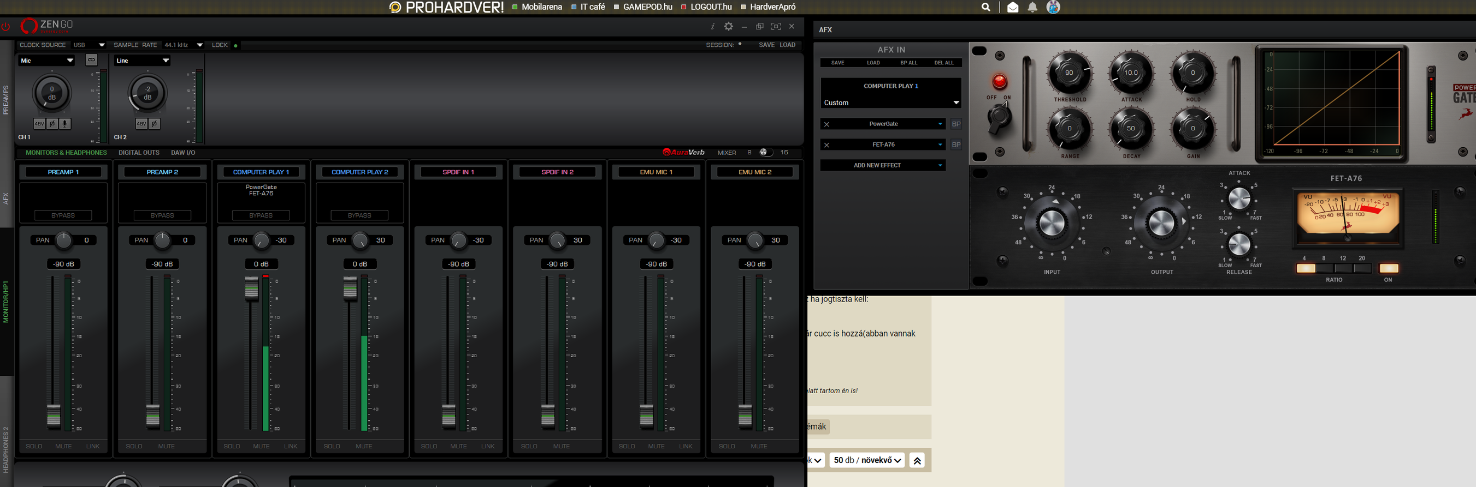Solo the PREAMP 1 channel
1476x487 pixels.
click(x=34, y=446)
